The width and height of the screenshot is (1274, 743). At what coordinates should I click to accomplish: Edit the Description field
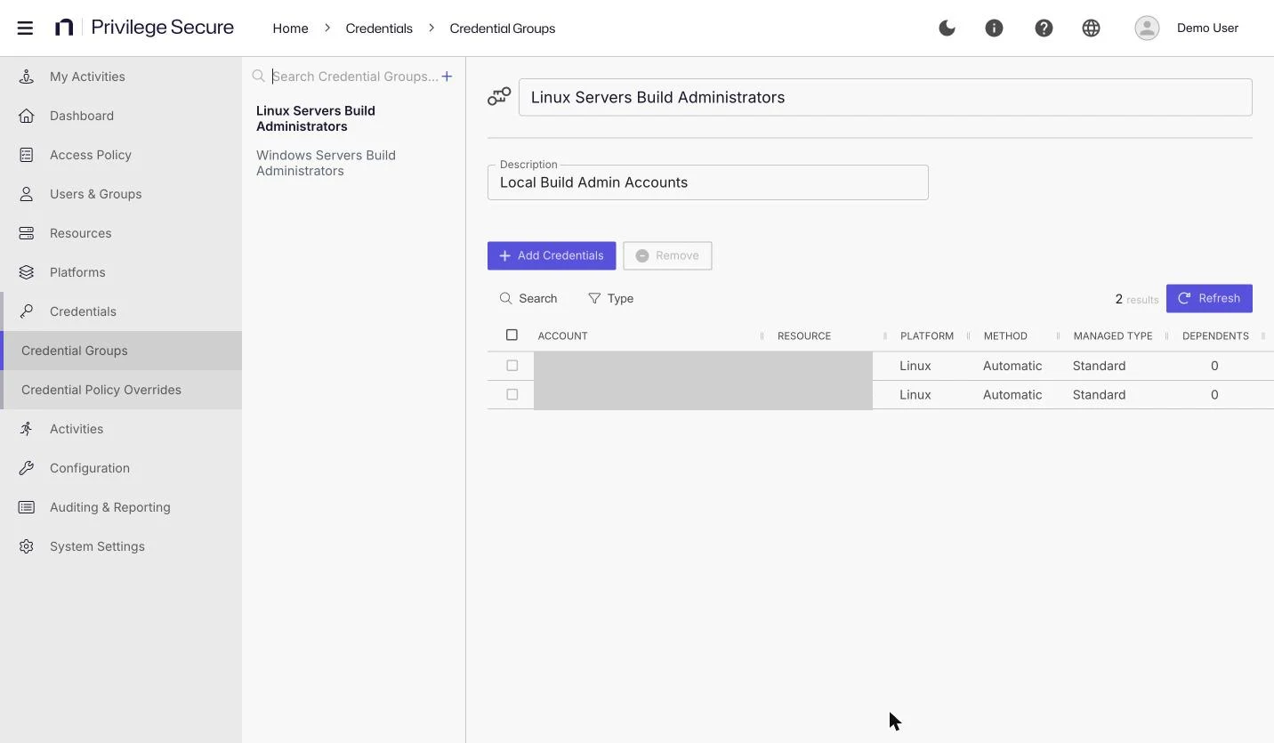pos(707,182)
